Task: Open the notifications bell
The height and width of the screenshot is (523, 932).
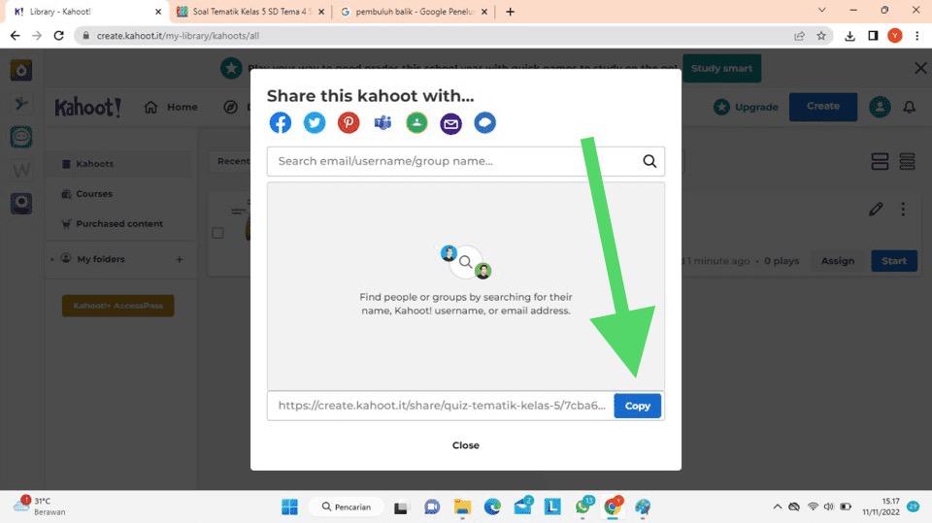Action: (x=910, y=107)
